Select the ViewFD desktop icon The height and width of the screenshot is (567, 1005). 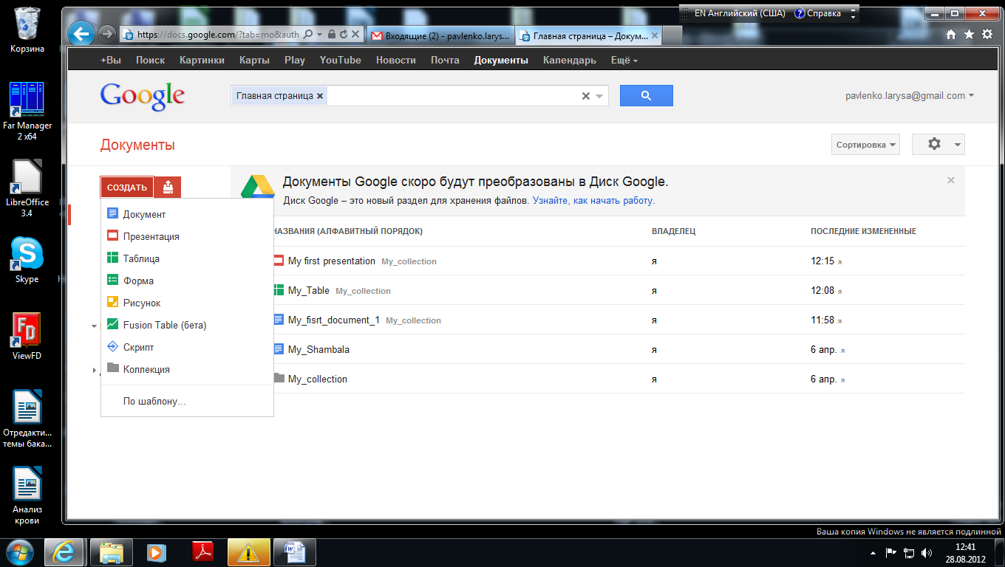click(x=27, y=336)
